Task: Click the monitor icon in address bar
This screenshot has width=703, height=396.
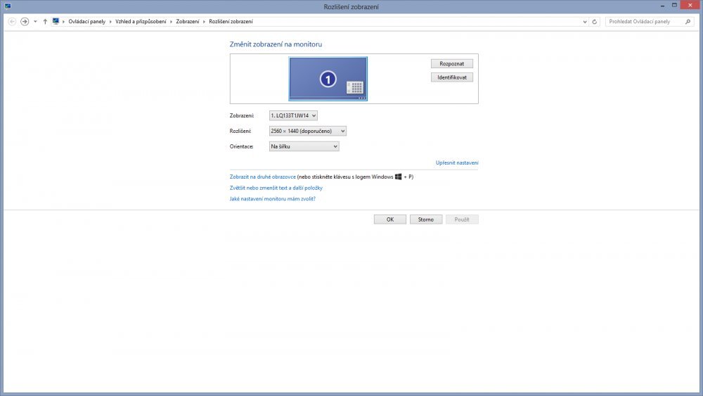Action: click(56, 22)
